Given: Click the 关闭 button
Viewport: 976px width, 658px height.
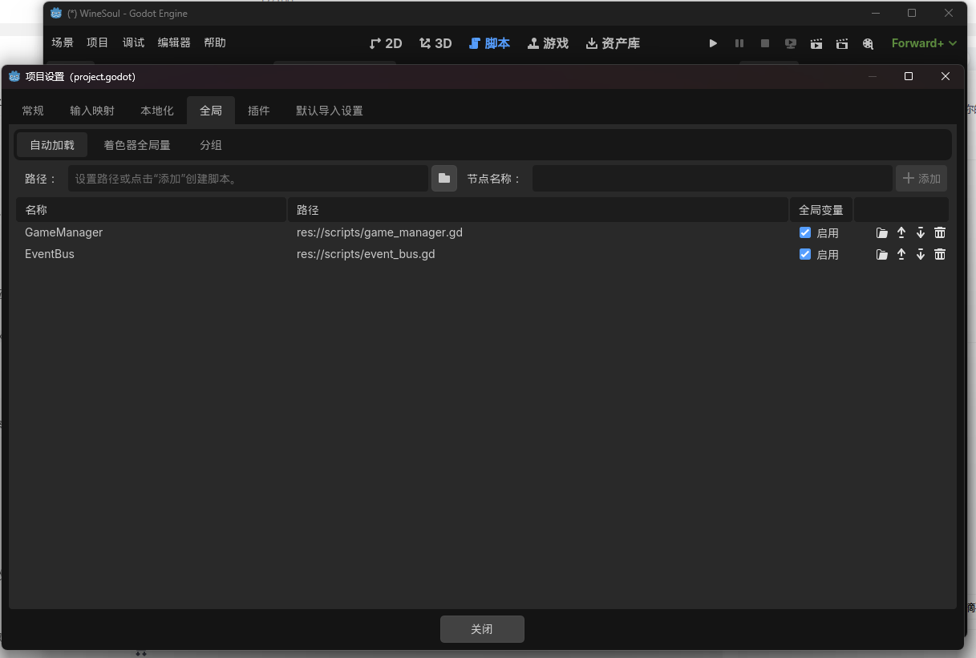Looking at the screenshot, I should click(482, 629).
